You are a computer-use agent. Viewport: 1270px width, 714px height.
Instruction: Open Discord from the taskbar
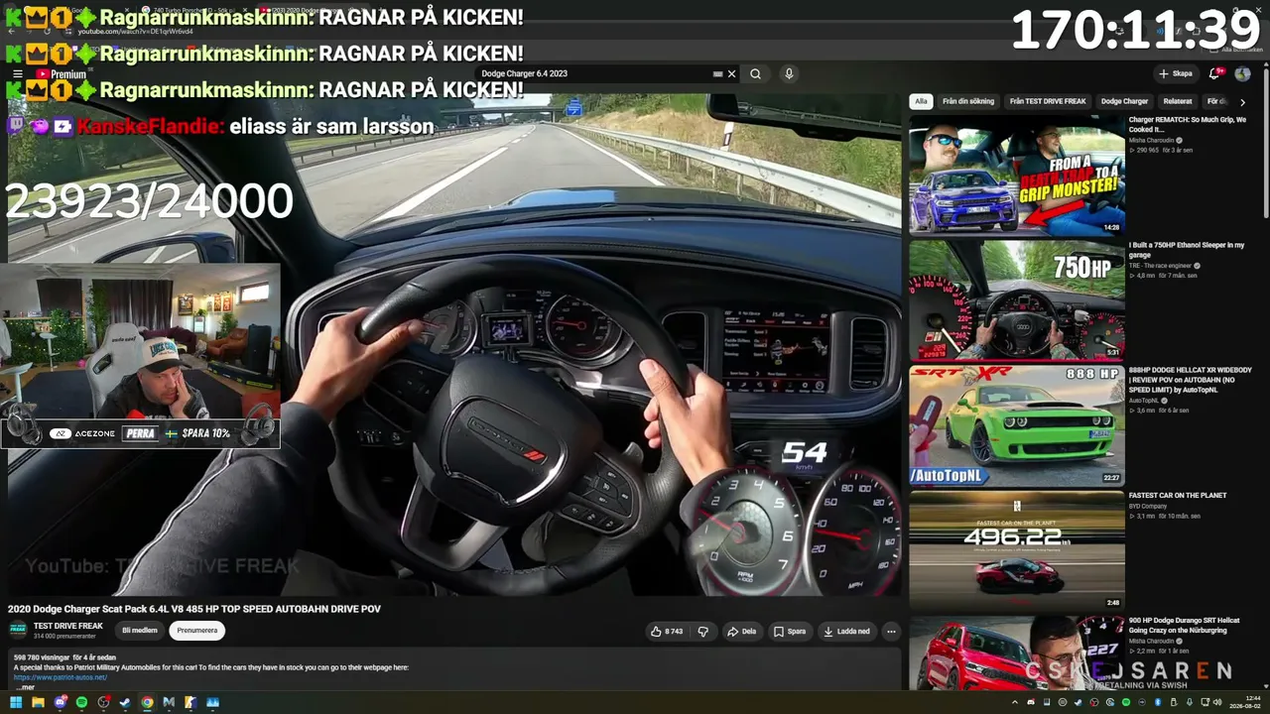(60, 702)
